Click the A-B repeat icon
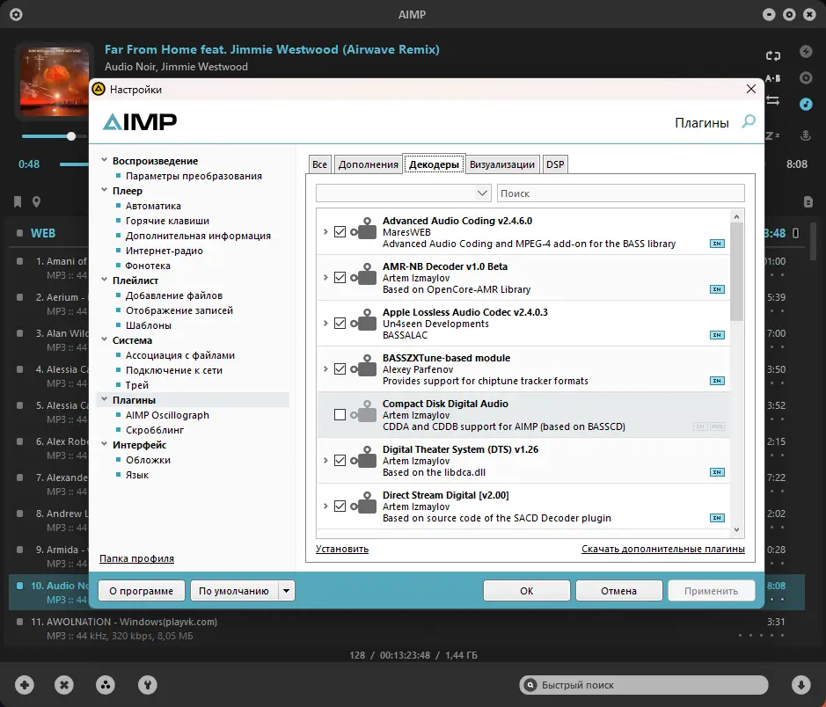 click(773, 78)
